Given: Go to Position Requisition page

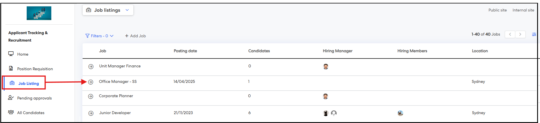Looking at the screenshot, I should coord(35,69).
